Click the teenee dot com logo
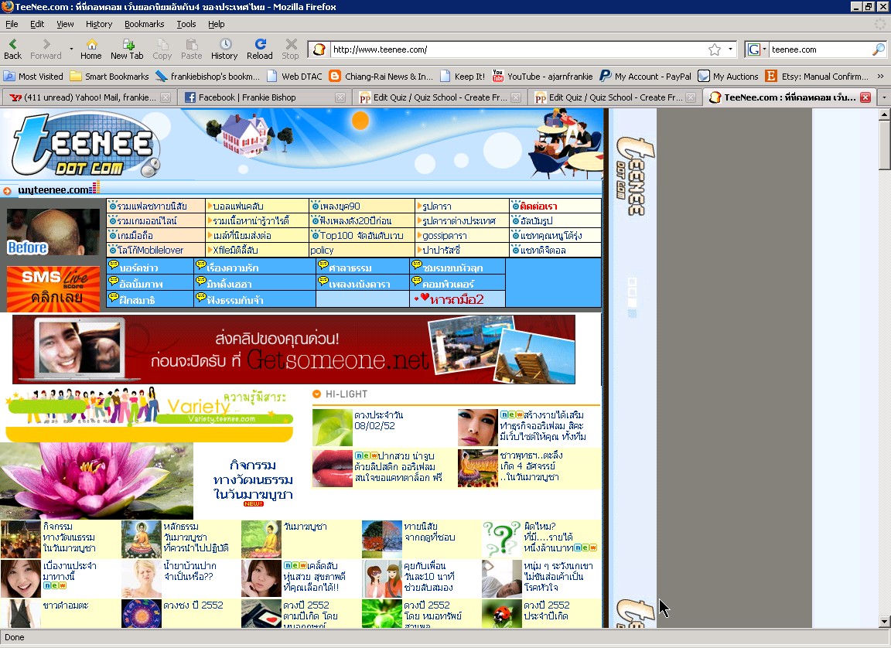This screenshot has width=891, height=648. tap(85, 145)
